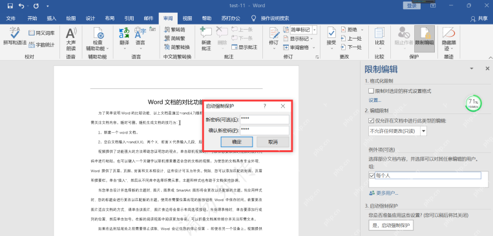The height and width of the screenshot is (236, 493).
Task: Go to 上一处 previous change
Action: [351, 38]
